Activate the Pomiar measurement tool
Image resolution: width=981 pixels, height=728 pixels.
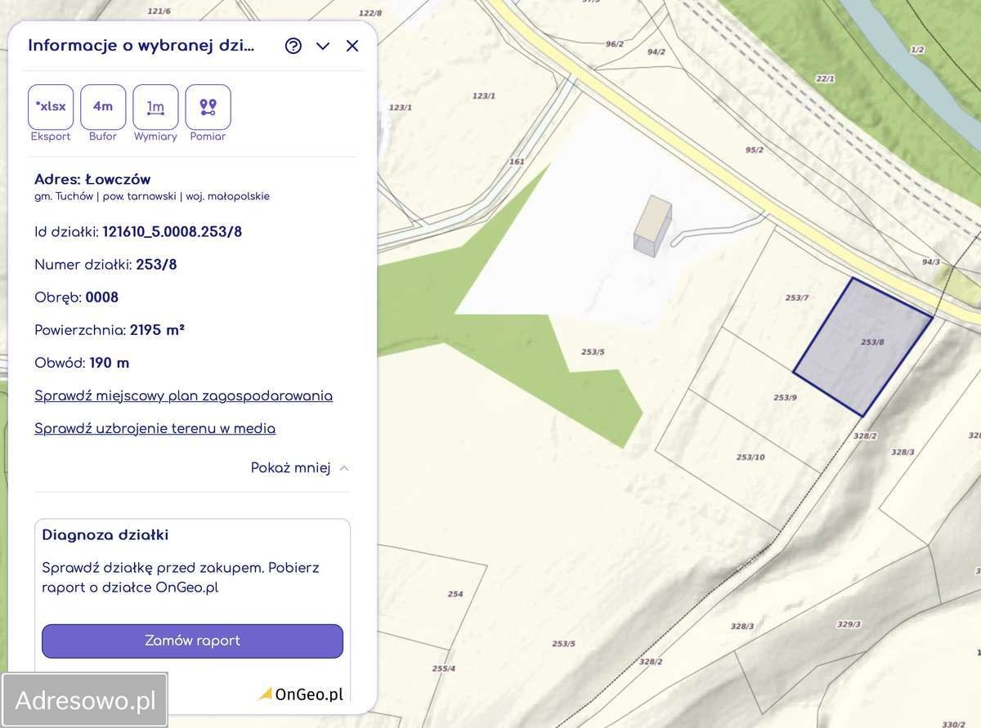(208, 107)
